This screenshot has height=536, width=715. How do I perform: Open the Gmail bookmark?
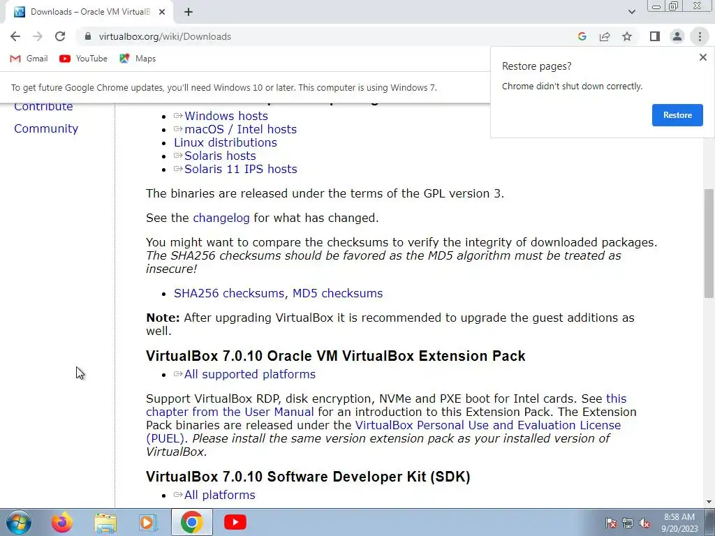29,59
